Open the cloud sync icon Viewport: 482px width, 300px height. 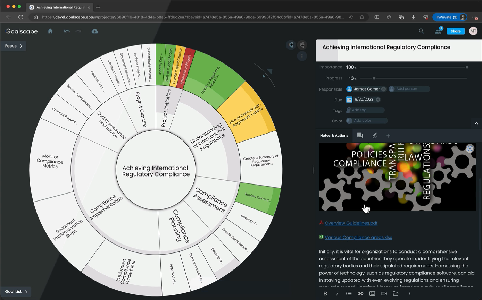95,31
